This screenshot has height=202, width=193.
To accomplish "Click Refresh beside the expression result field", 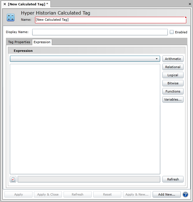I will coord(173,179).
